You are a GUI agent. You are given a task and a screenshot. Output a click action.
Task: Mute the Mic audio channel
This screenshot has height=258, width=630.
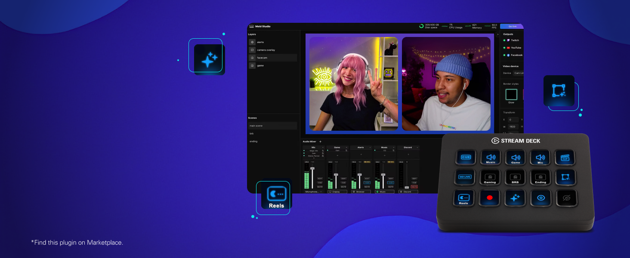pos(320,187)
